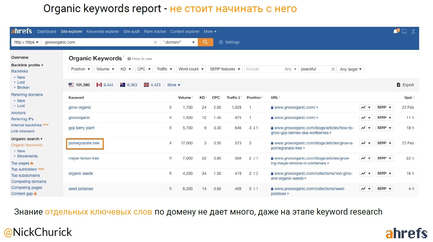The image size is (433, 242).
Task: Select the Canada flag country filter
Action: (99, 85)
